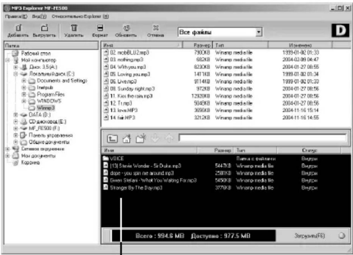This screenshot has height=255, width=353.
Task: Expand the WINDOWS folder node
Action: (x=24, y=101)
